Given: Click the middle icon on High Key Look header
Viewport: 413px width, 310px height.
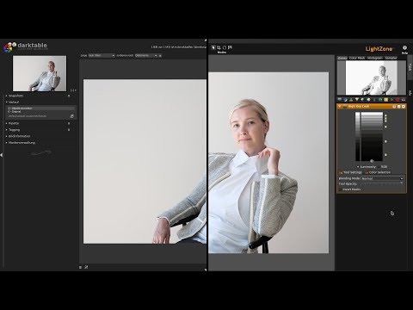Looking at the screenshot, I should click(398, 106).
